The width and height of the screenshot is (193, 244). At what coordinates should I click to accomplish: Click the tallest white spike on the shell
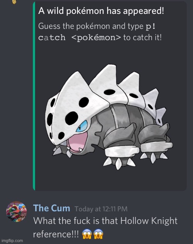(105, 81)
